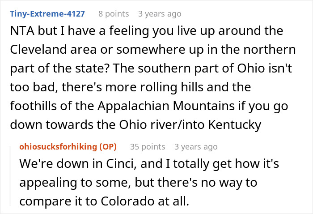Open timestamp link on Tiny-Extreme-4127's comment
The image size is (313, 214).
click(160, 14)
